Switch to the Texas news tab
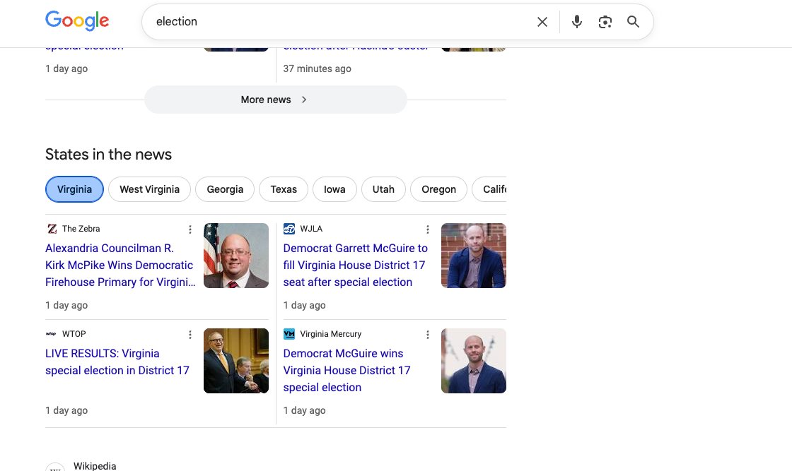Viewport: 792px width, 471px height. [284, 189]
